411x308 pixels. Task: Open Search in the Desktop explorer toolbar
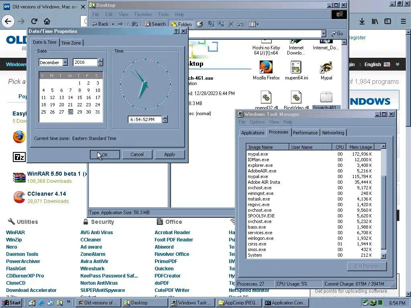pos(155,24)
